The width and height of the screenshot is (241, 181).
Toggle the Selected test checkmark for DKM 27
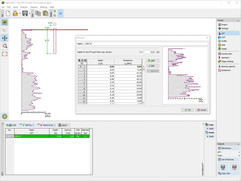coord(85,136)
